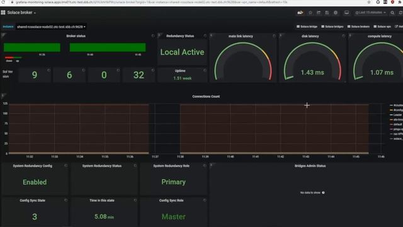Click the add panel chart icon

pyautogui.click(x=300, y=13)
